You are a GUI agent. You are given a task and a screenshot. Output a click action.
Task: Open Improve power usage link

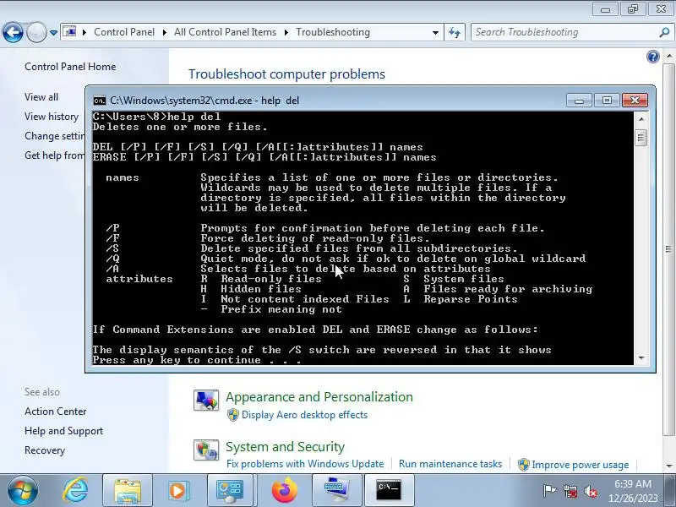click(580, 465)
